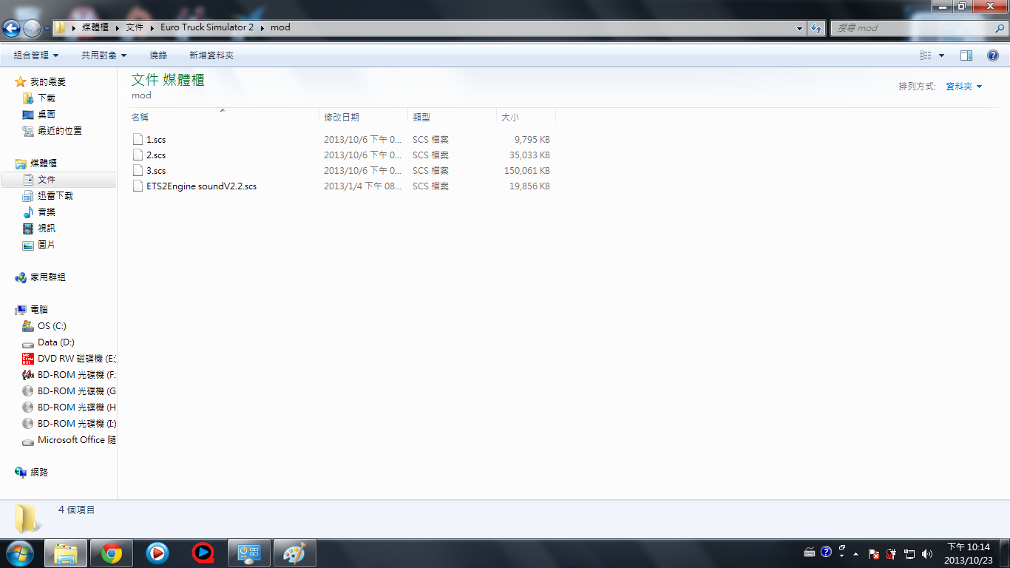Open the 音樂 music library icon
The image size is (1010, 568).
(28, 212)
